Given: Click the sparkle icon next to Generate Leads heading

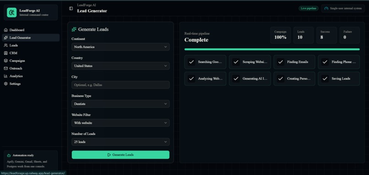Looking at the screenshot, I should (74, 29).
